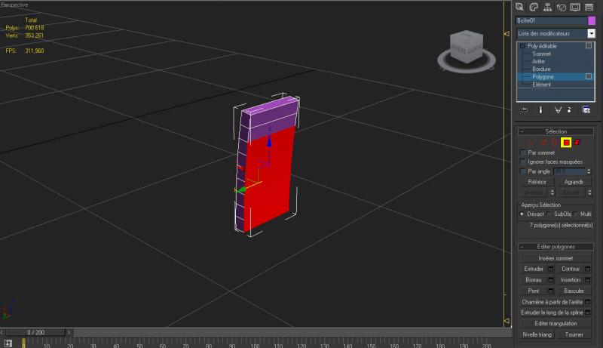The image size is (603, 348).
Task: Open the Liste des modificateurs dropdown
Action: pyautogui.click(x=592, y=33)
